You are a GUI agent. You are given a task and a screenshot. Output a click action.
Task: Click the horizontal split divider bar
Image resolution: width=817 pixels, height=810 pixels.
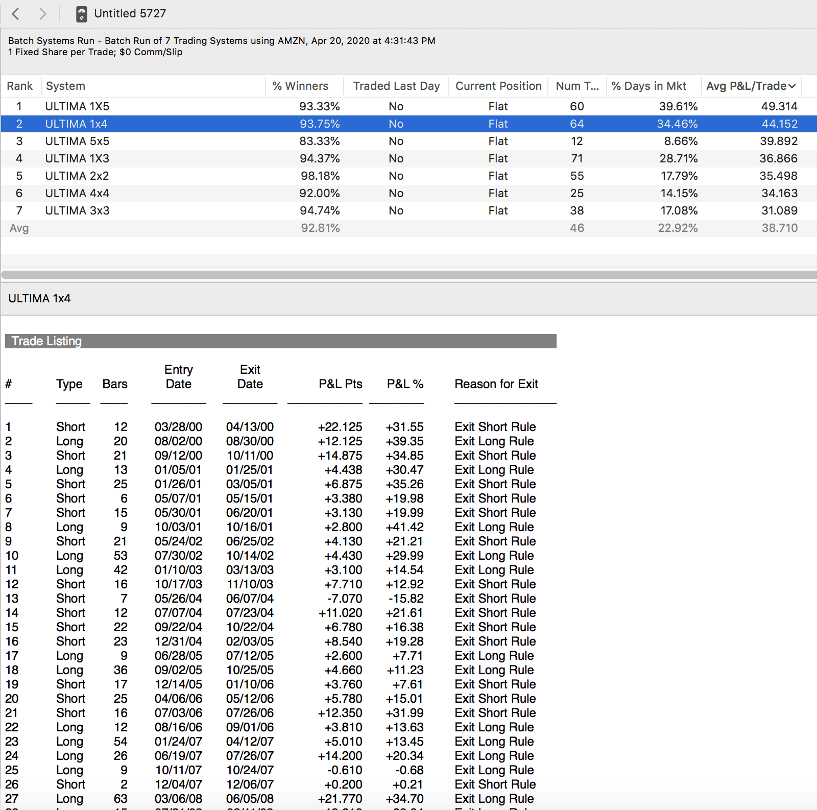point(408,275)
